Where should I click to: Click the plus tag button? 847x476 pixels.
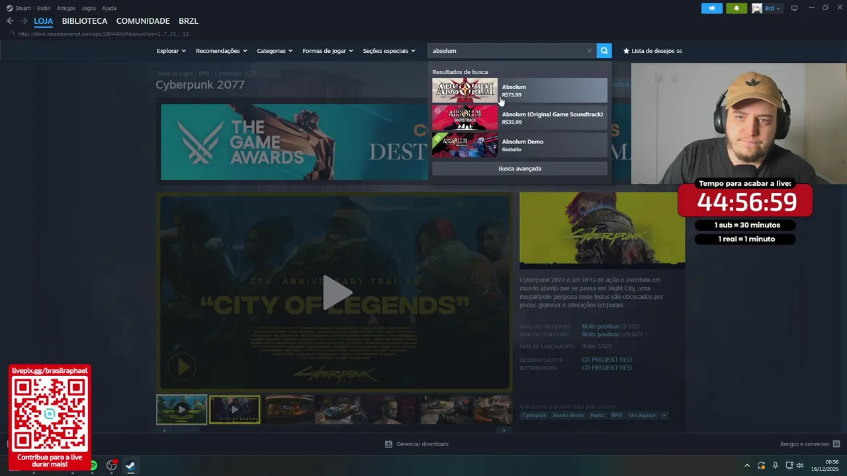tap(664, 415)
